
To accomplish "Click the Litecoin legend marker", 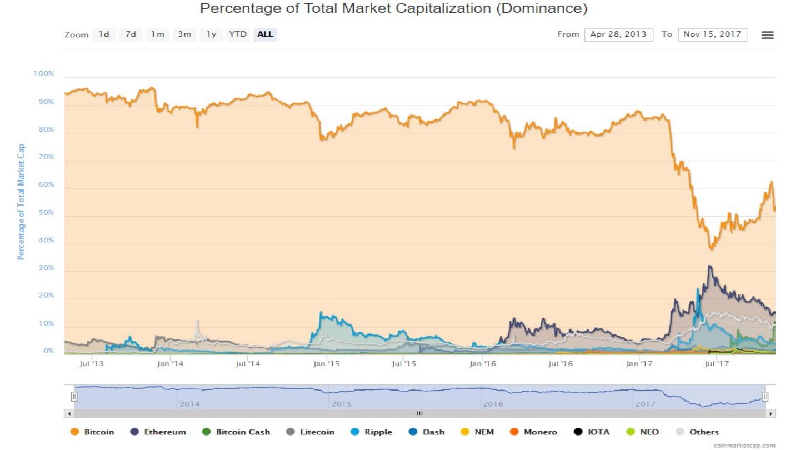I will (290, 432).
